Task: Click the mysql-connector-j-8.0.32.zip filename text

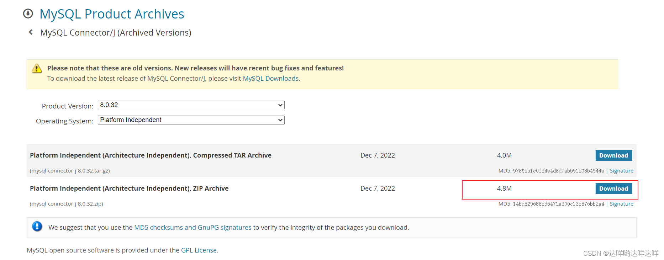Action: click(x=67, y=204)
